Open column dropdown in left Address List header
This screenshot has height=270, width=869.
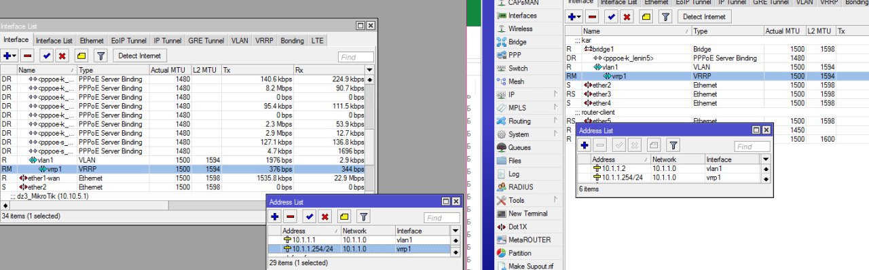pos(456,231)
